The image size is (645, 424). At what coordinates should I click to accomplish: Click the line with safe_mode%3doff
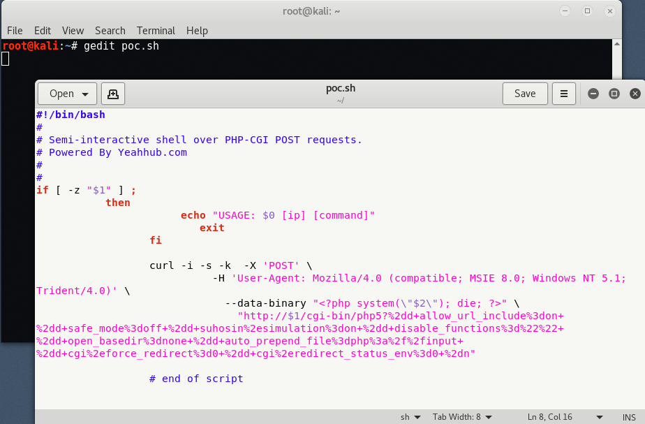[300, 328]
